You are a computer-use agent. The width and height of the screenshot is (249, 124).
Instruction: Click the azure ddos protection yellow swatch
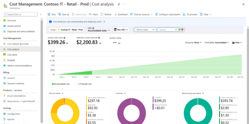click(x=87, y=100)
